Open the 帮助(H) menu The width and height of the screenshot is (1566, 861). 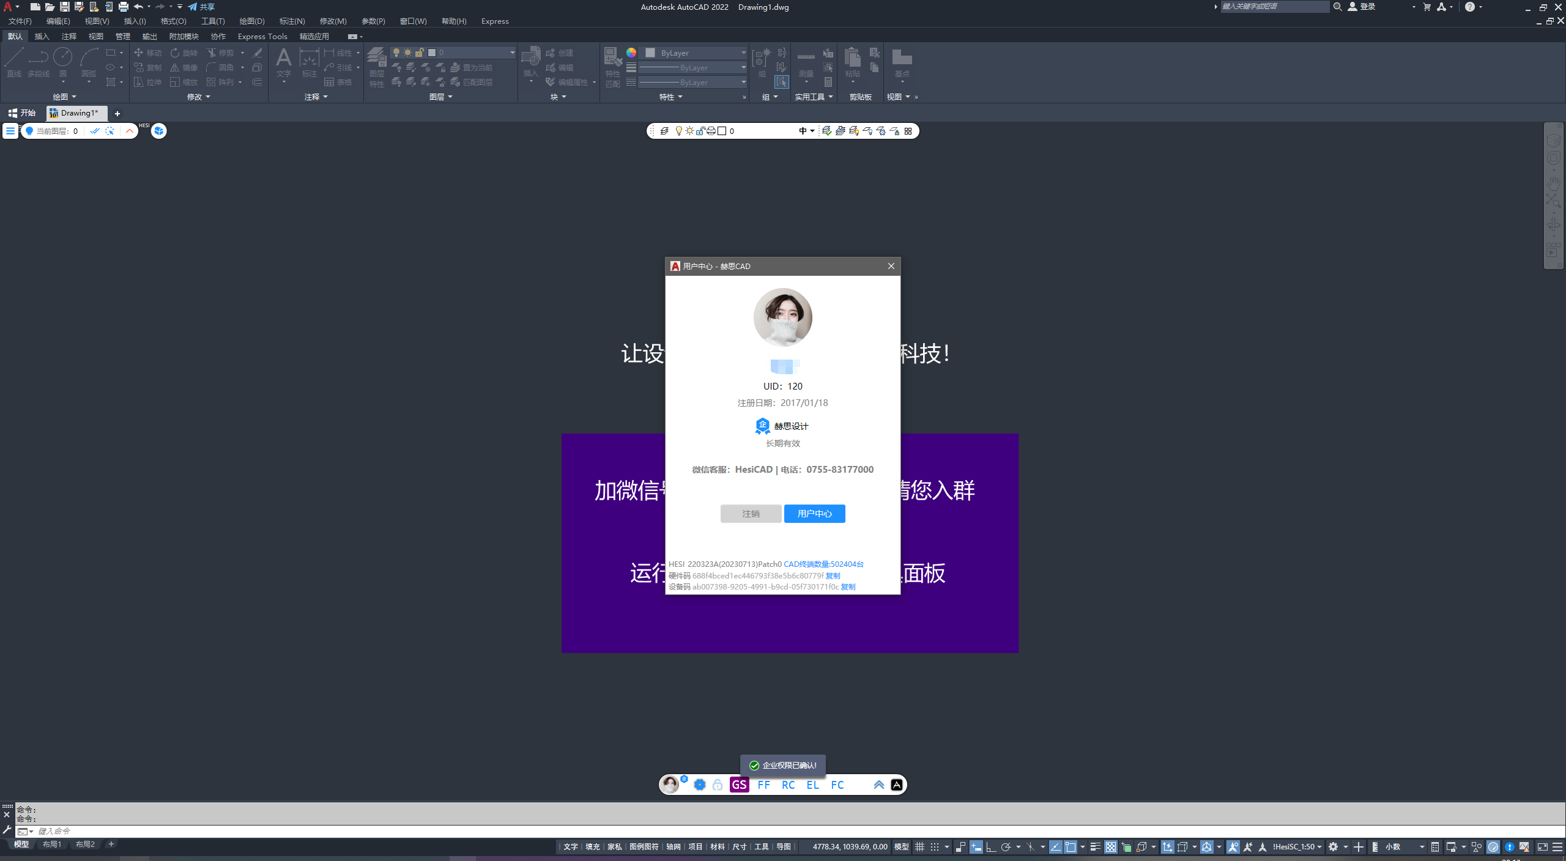[454, 21]
